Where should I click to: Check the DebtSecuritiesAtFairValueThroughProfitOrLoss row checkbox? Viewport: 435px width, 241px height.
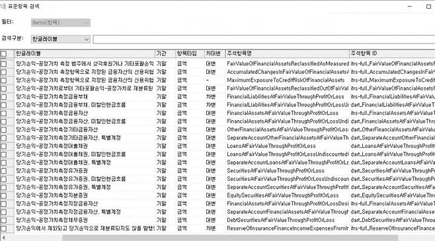pos(3,221)
